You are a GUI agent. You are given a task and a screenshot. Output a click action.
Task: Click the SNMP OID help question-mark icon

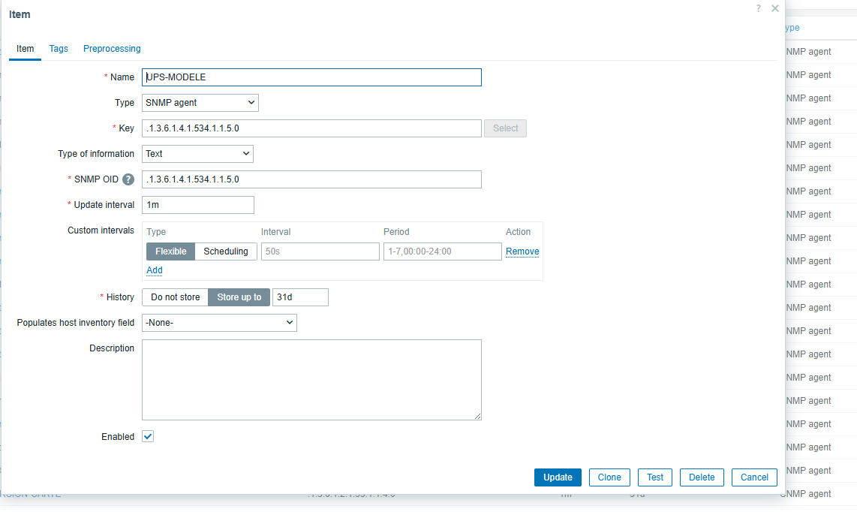pos(128,179)
